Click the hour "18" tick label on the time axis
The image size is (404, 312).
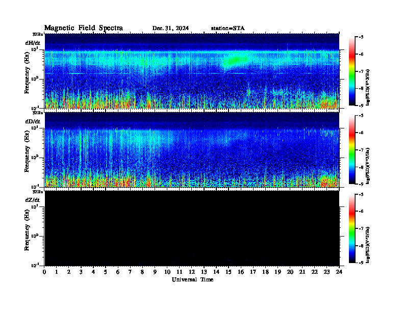tap(265, 272)
